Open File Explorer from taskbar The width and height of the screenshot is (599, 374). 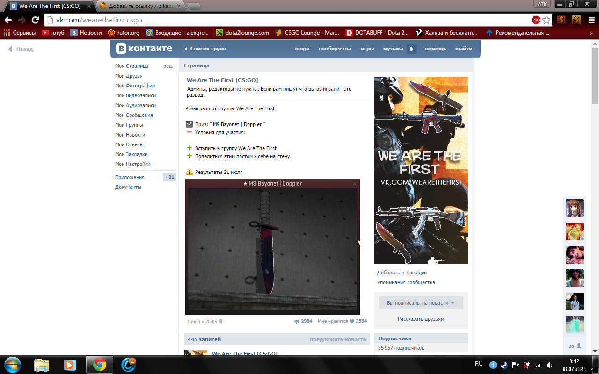(x=42, y=365)
